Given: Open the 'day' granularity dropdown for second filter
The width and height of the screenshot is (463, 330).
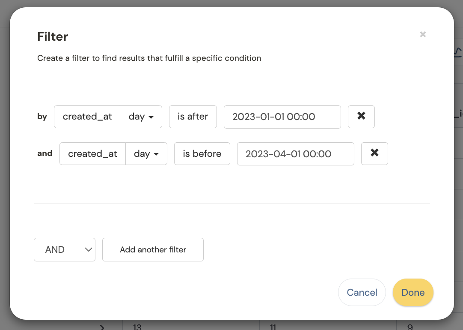Looking at the screenshot, I should coord(146,153).
